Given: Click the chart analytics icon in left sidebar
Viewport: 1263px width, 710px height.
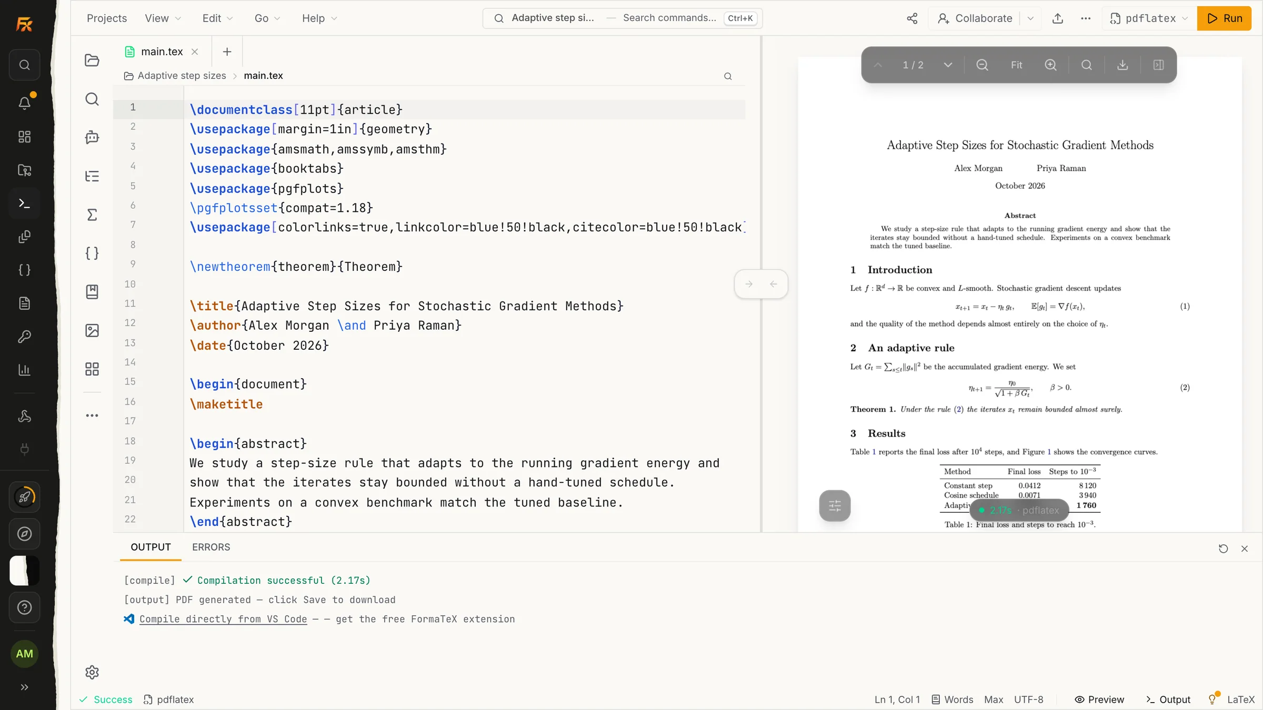Looking at the screenshot, I should pos(24,370).
